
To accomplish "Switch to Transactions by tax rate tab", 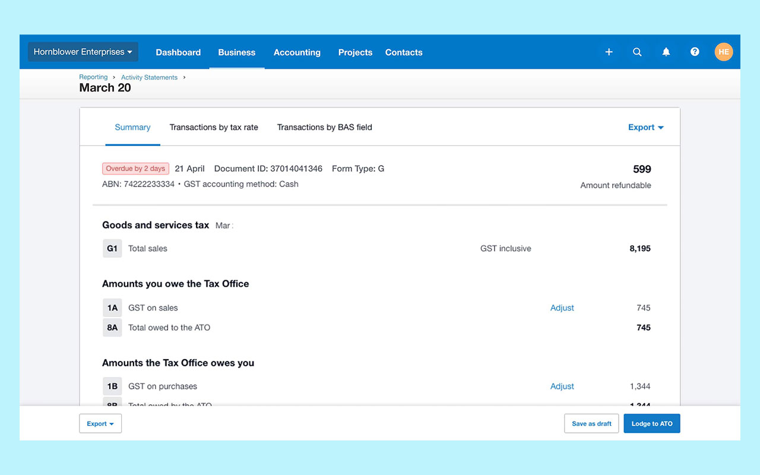I will (214, 127).
